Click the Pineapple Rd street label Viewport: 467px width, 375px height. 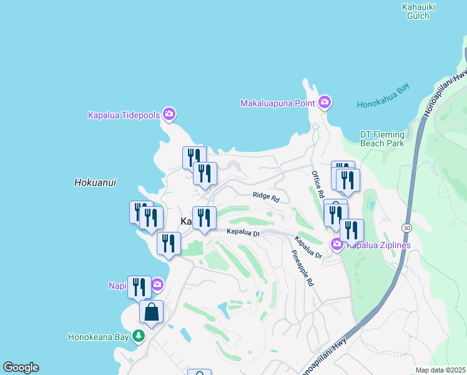302,268
